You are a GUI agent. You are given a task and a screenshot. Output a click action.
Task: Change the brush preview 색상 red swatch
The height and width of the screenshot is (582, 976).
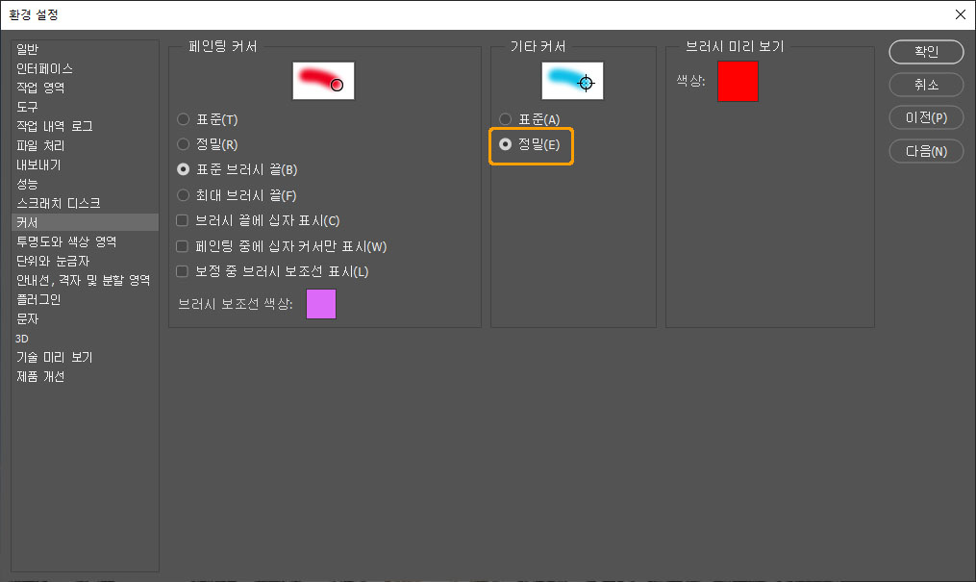738,83
